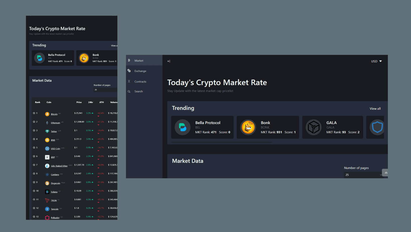Viewport: 411px width, 232px height.
Task: Select the Exchange menu item
Action: pyautogui.click(x=144, y=71)
